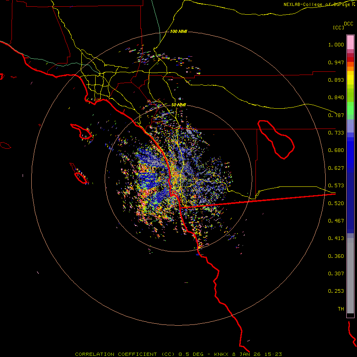The image size is (357, 357).
Task: Click the 1.000 legend value
Action: click(x=336, y=44)
